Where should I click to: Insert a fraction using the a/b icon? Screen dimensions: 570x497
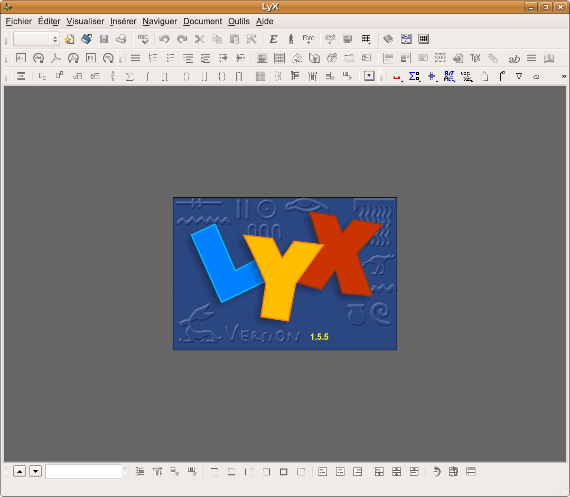[113, 77]
